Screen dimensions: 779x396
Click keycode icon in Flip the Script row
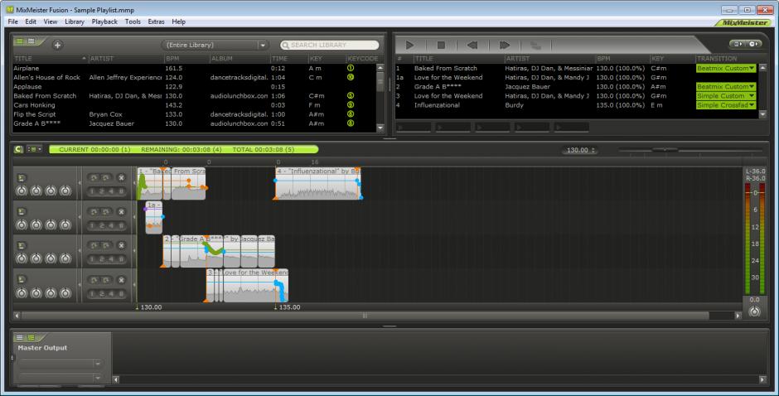(x=351, y=114)
